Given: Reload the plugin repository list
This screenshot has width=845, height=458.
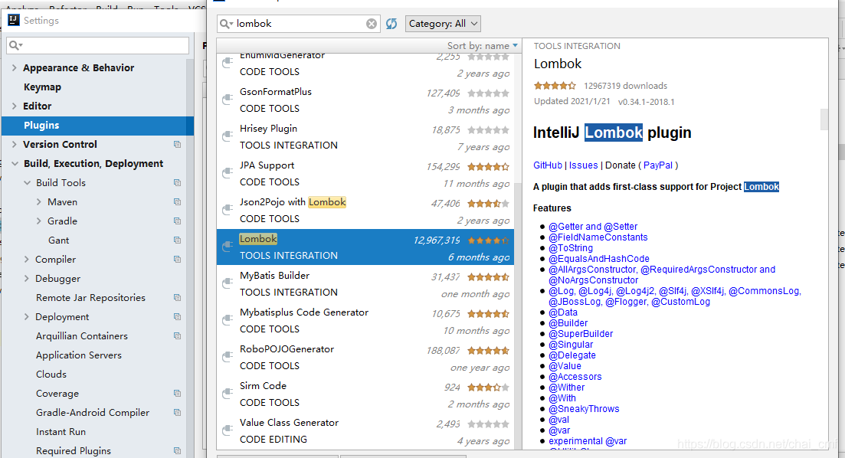Looking at the screenshot, I should (391, 24).
